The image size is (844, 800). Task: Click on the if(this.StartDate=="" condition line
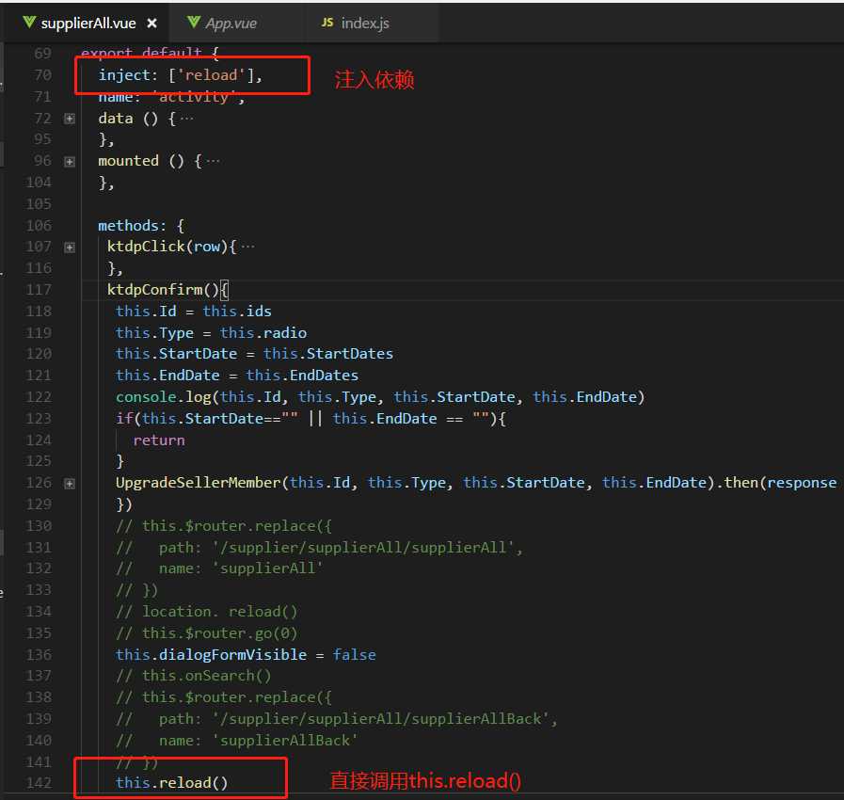pyautogui.click(x=311, y=418)
